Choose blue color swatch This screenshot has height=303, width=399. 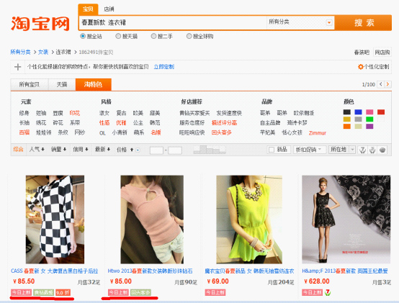click(358, 112)
